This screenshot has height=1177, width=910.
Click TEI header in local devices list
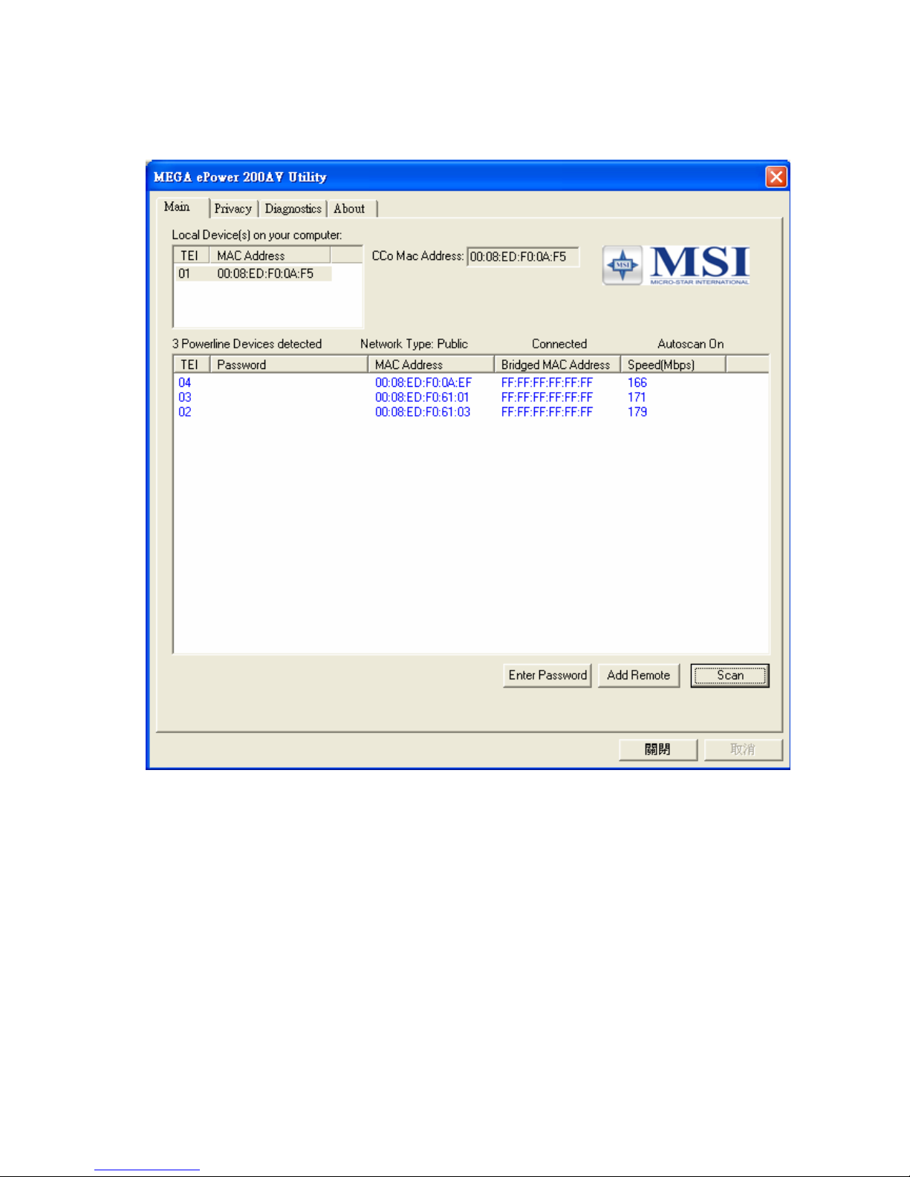[191, 255]
